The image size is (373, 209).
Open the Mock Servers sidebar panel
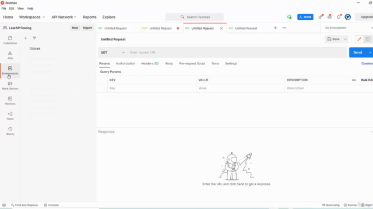point(10,85)
